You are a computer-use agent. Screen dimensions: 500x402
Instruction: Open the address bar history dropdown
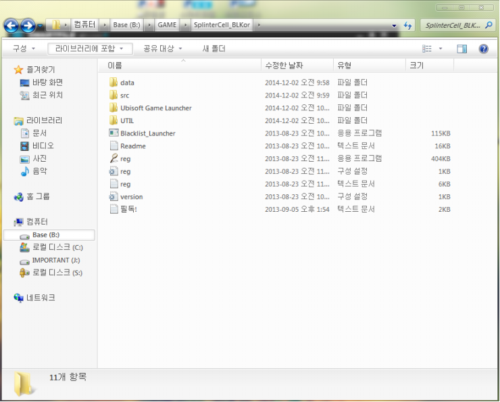tap(394, 26)
